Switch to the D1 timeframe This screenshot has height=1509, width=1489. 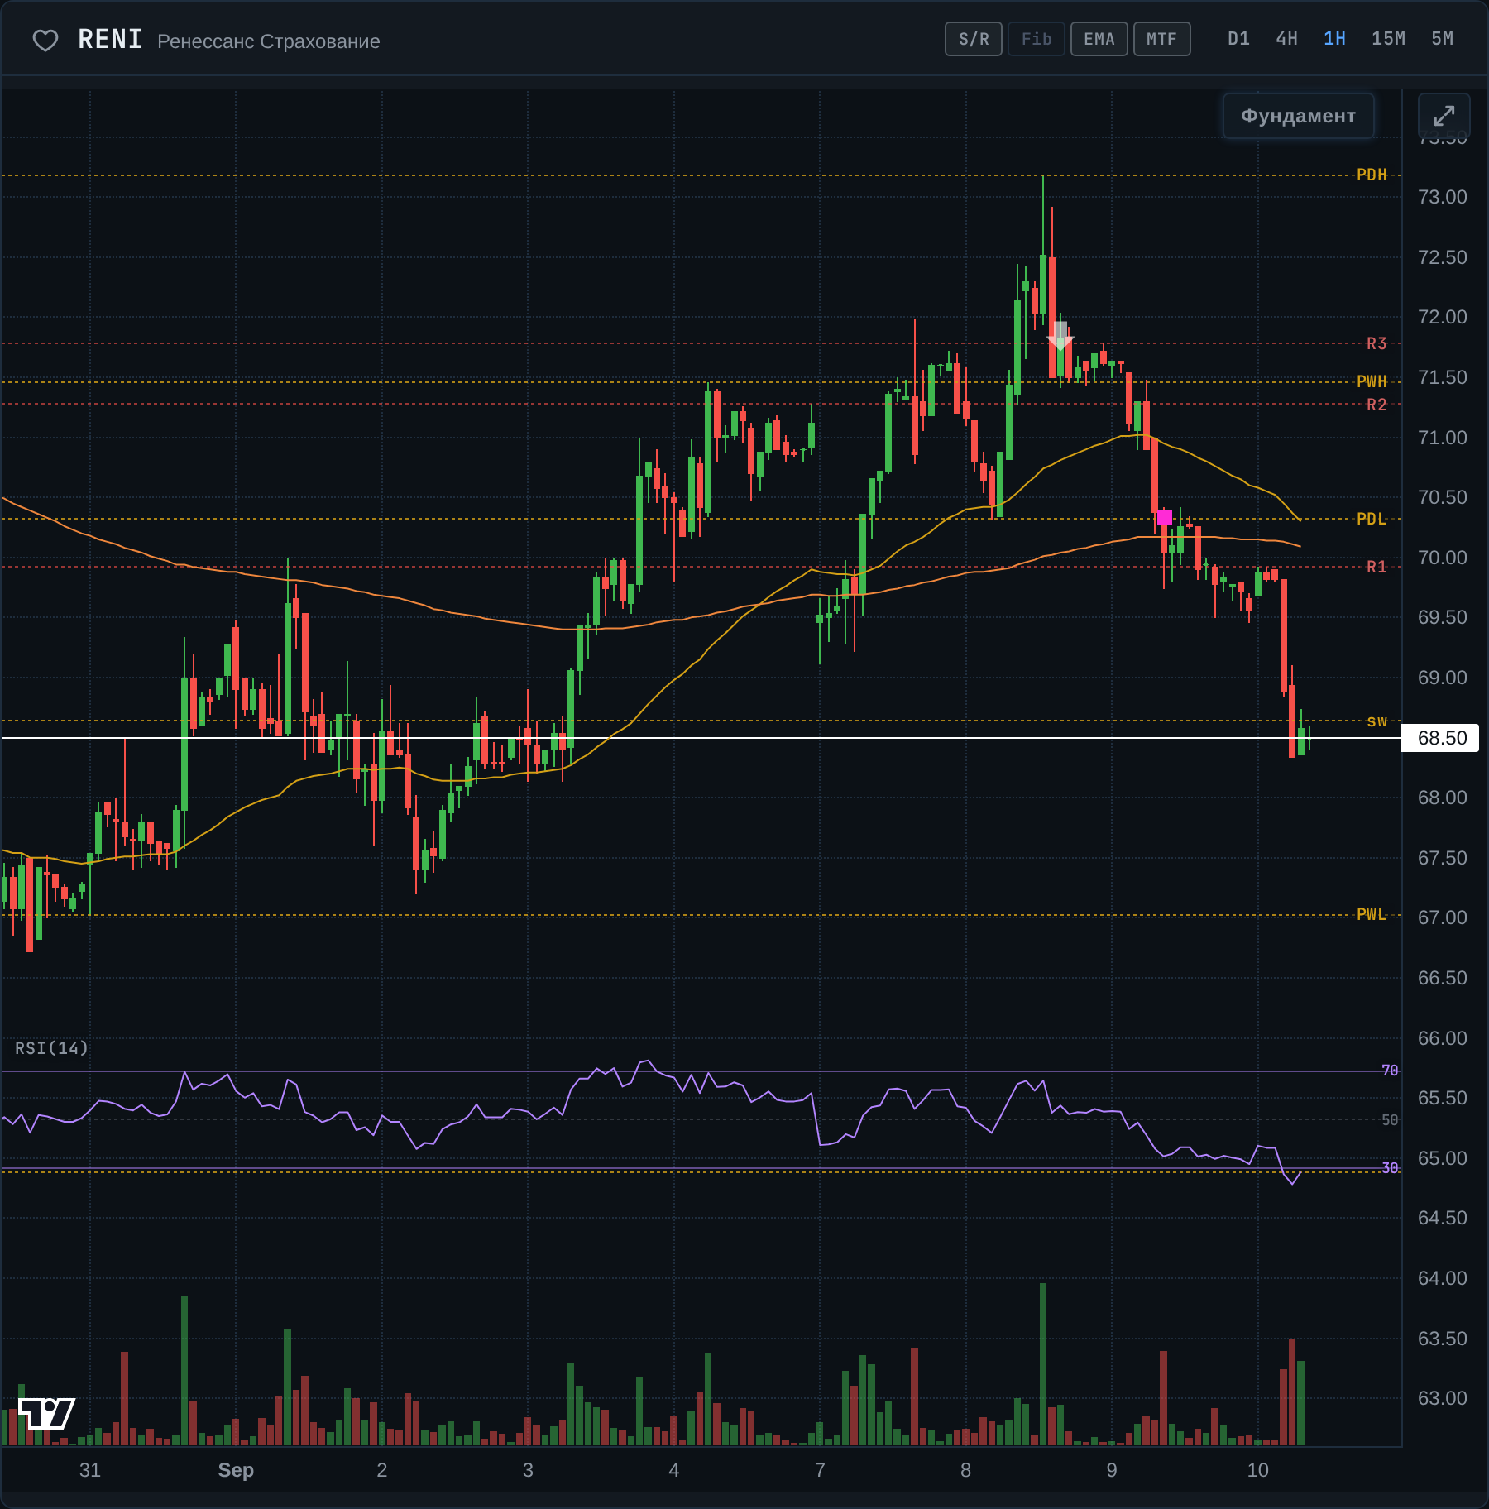point(1238,39)
